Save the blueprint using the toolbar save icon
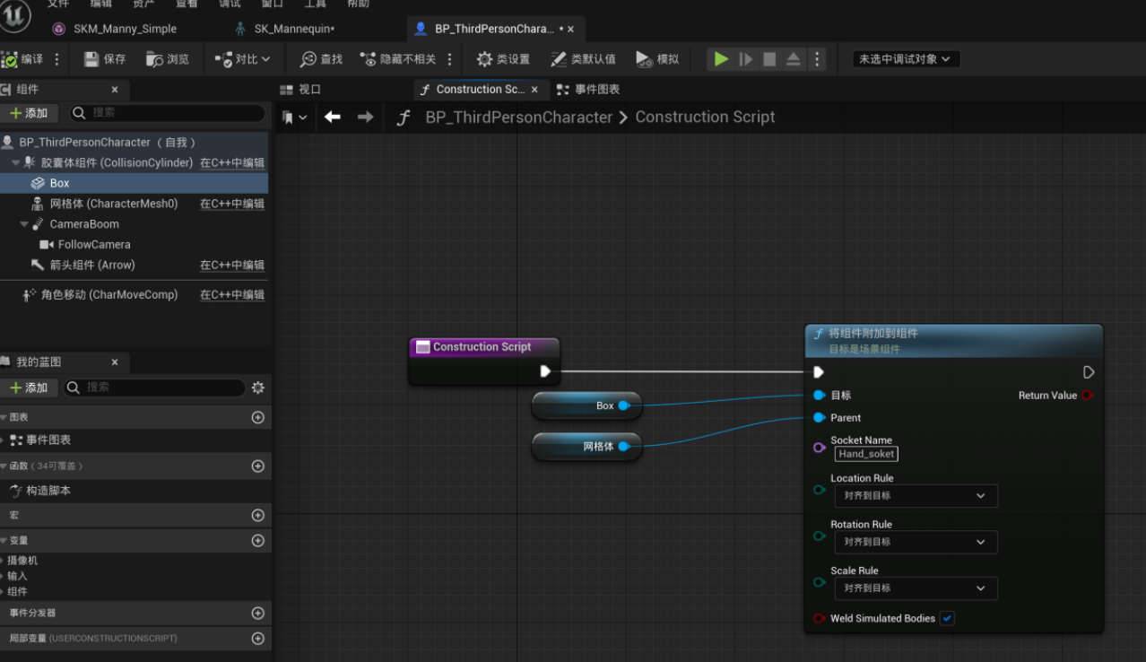The image size is (1146, 662). [x=105, y=59]
